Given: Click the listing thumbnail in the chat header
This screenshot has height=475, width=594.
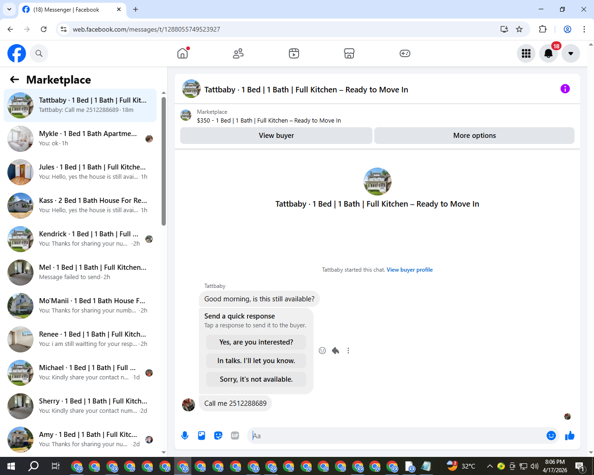Looking at the screenshot, I should [x=191, y=89].
